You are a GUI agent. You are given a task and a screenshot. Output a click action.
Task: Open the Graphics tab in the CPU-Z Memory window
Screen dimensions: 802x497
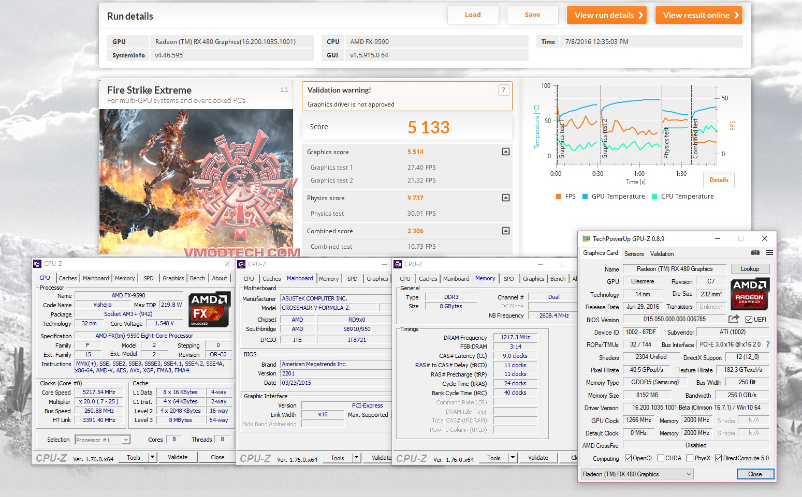coord(533,279)
